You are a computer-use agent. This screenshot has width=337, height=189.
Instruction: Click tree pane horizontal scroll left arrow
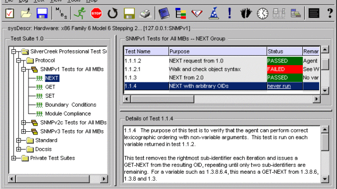point(12,178)
